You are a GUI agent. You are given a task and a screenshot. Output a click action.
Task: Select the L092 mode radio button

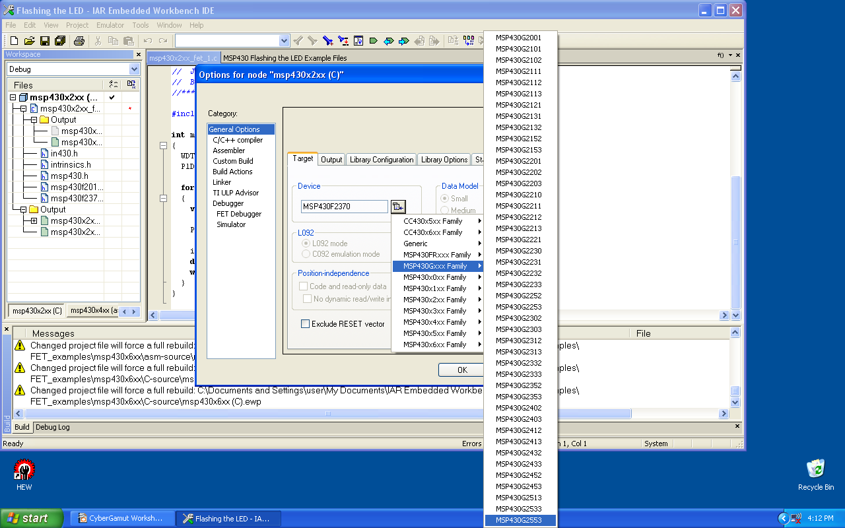pos(306,244)
